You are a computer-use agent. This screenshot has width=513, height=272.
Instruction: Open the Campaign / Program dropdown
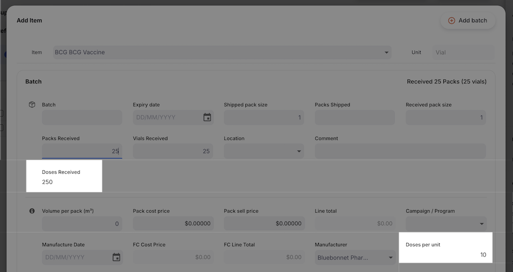(x=446, y=224)
